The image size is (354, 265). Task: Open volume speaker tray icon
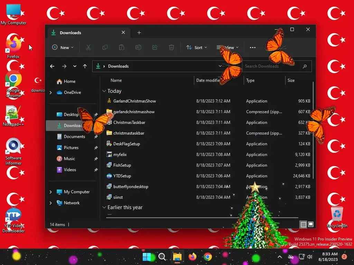coord(310,257)
